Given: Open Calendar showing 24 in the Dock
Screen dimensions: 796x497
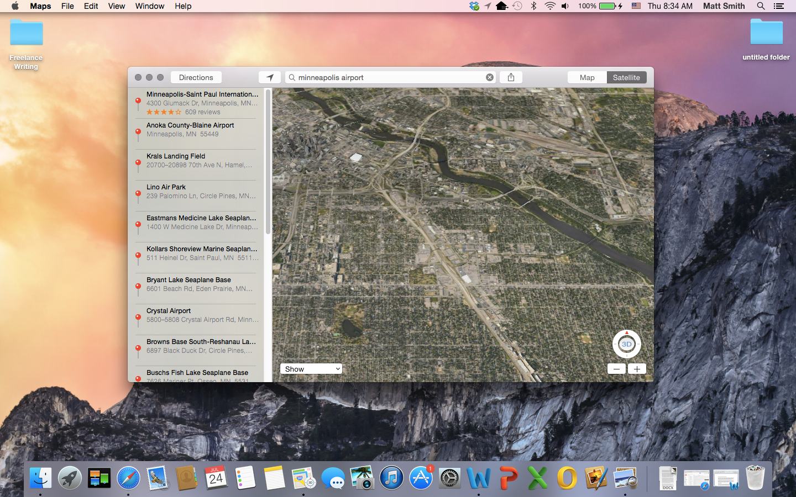Looking at the screenshot, I should [216, 478].
